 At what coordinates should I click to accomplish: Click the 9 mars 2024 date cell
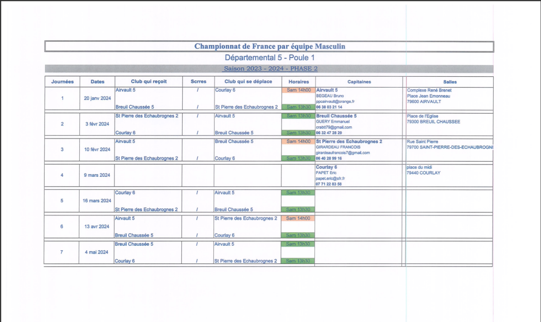97,175
